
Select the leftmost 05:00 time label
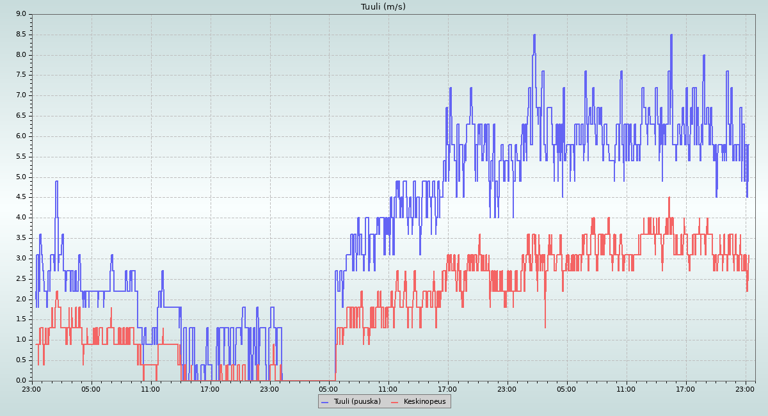pyautogui.click(x=91, y=388)
